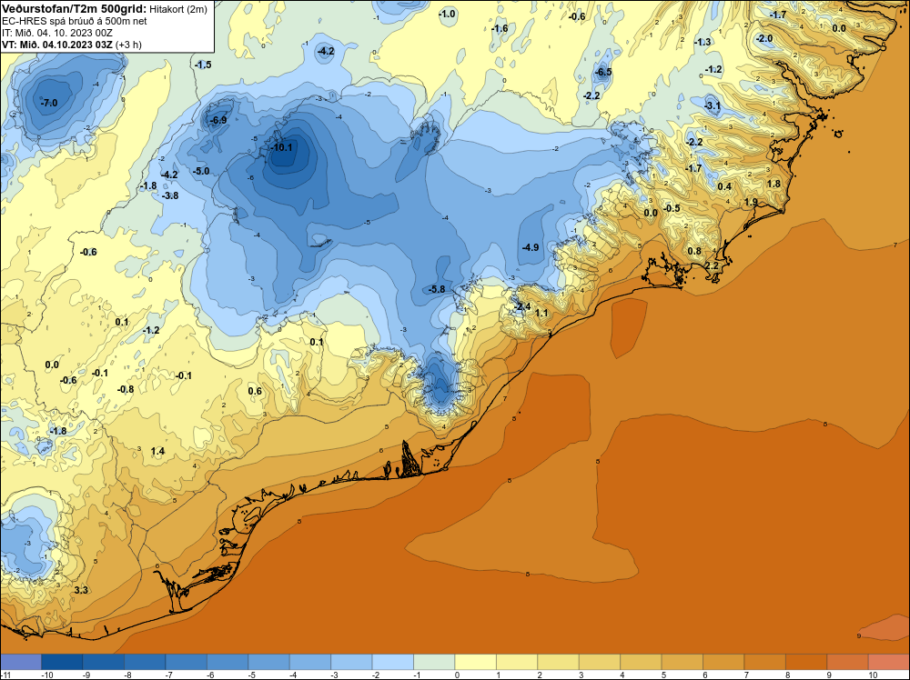Viewport: 910px width, 680px height.
Task: Click the 0.8 temperature label
Action: [x=694, y=252]
